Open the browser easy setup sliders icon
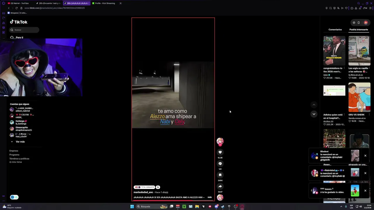Screen dimensions: 374x210 (370, 8)
